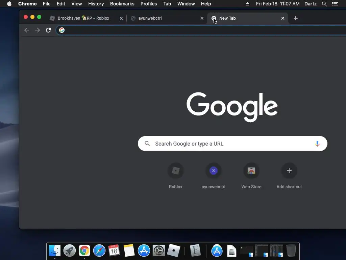346x260 pixels.
Task: Click the forward navigation arrow
Action: tap(38, 30)
